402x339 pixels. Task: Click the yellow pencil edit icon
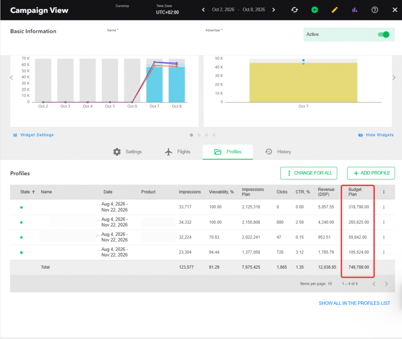coord(334,10)
